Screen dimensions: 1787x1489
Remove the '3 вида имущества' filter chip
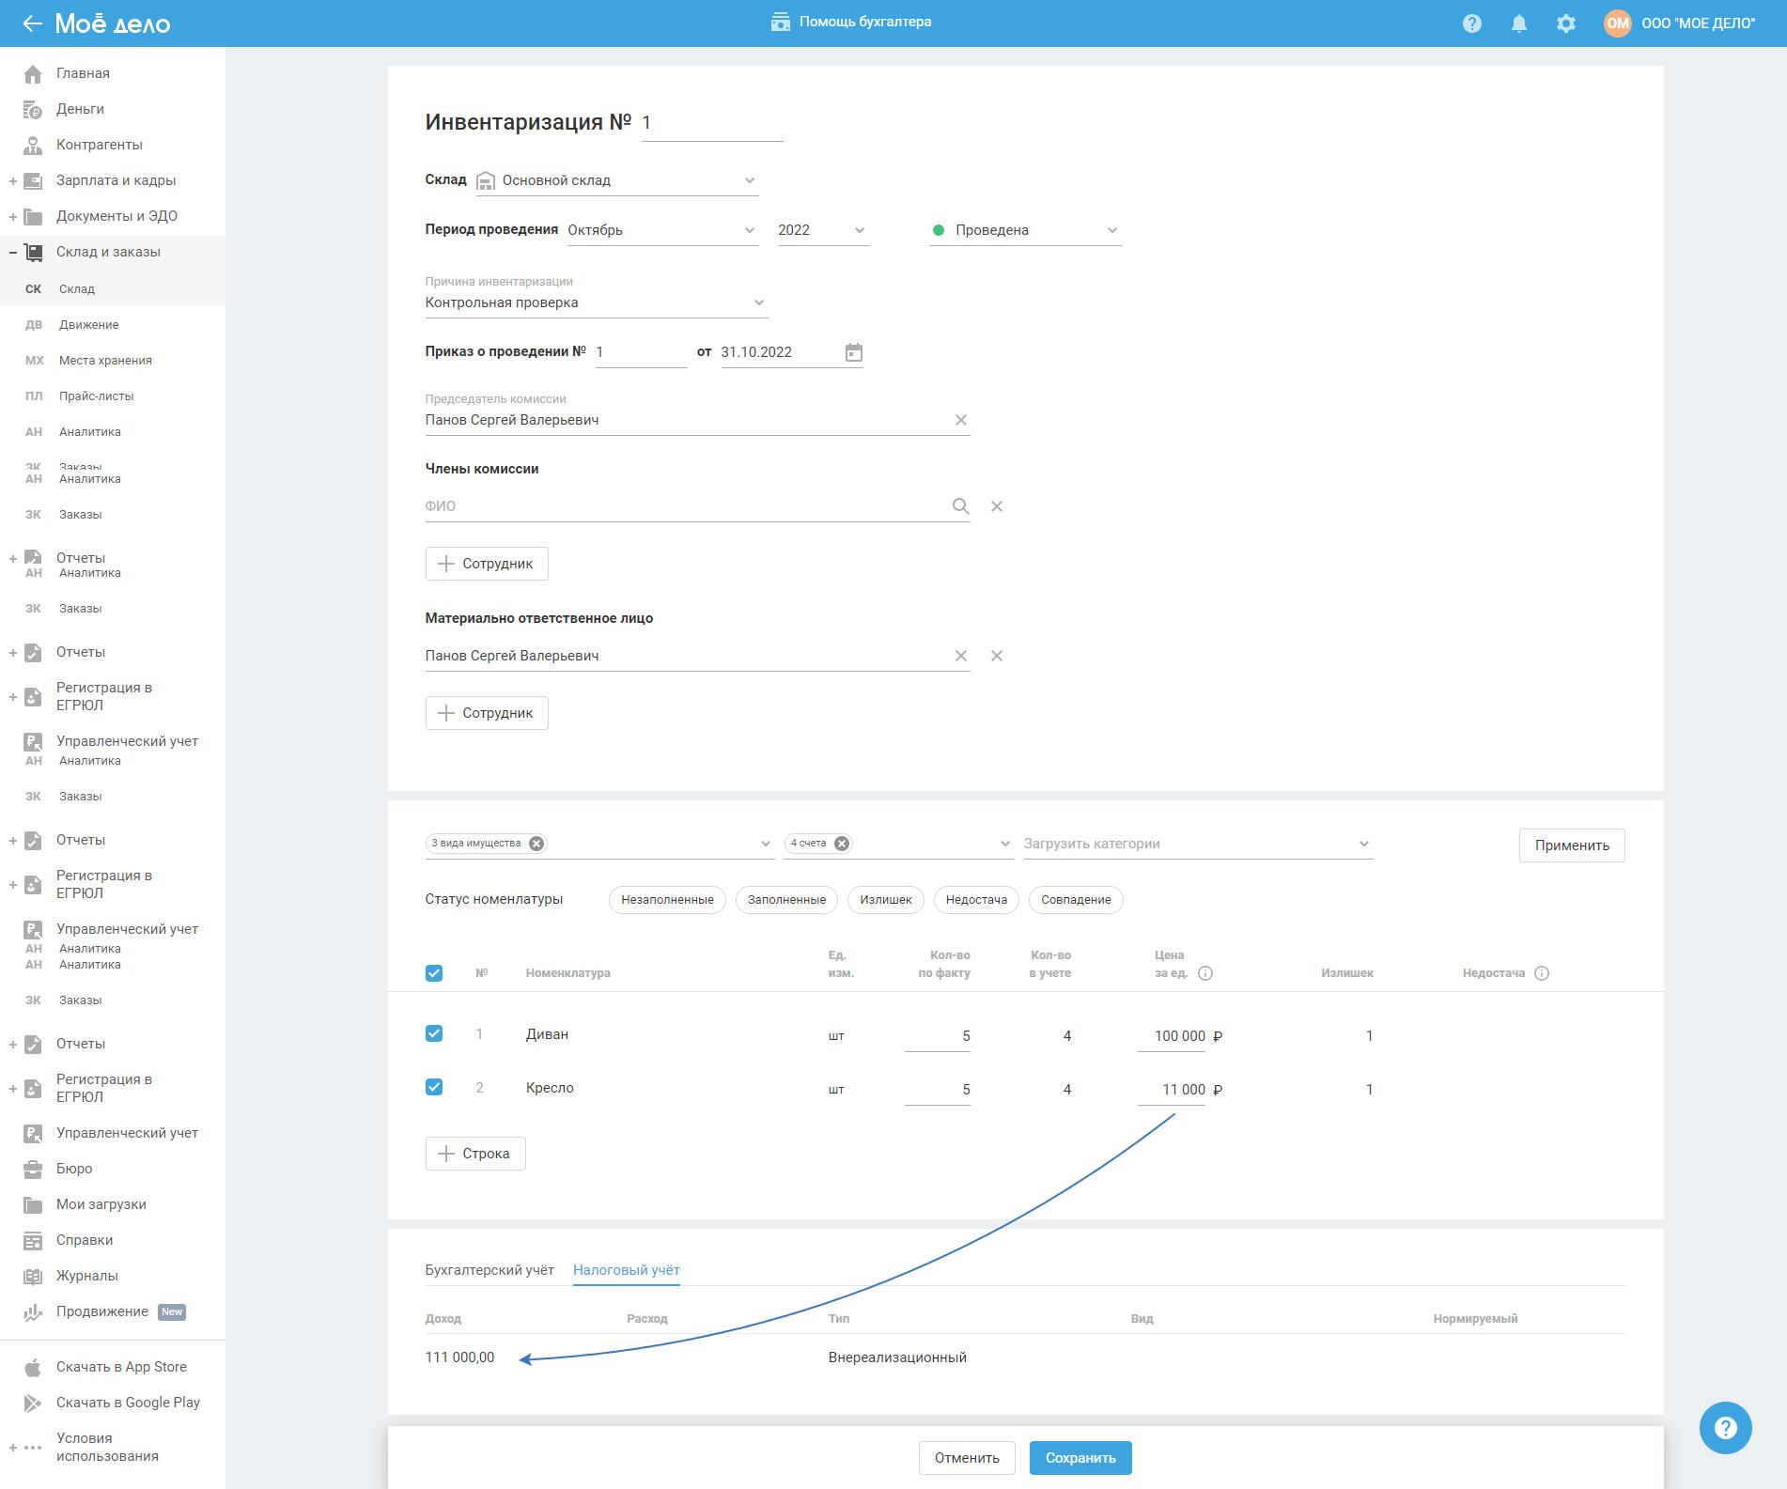pyautogui.click(x=536, y=844)
